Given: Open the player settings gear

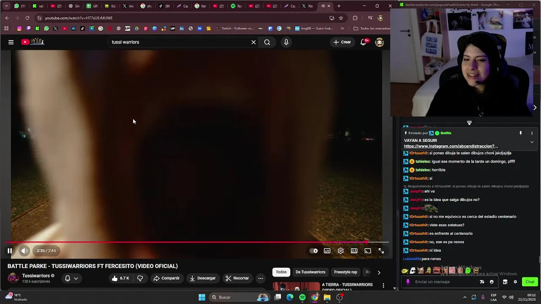Looking at the screenshot, I should (341, 251).
